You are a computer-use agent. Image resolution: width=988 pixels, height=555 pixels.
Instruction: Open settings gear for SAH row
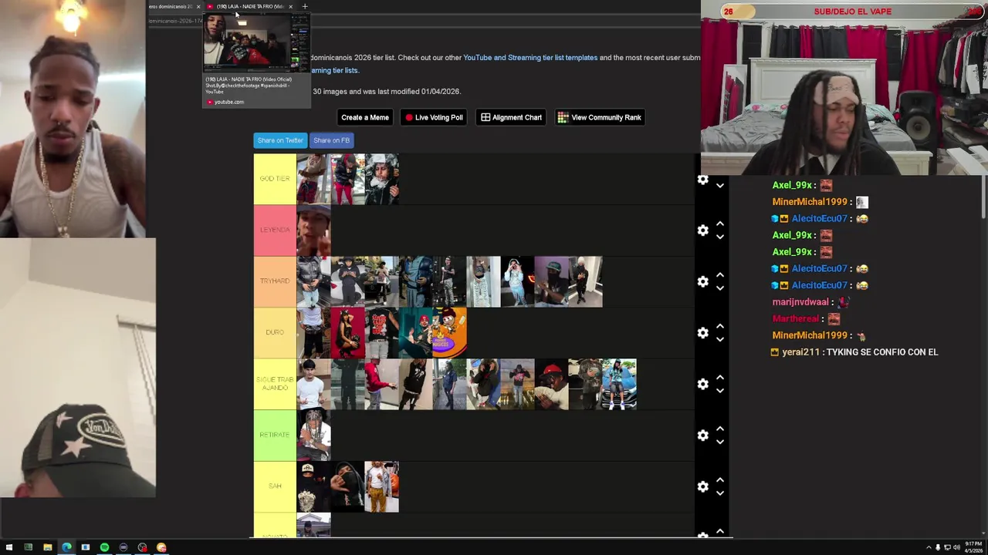(x=702, y=486)
